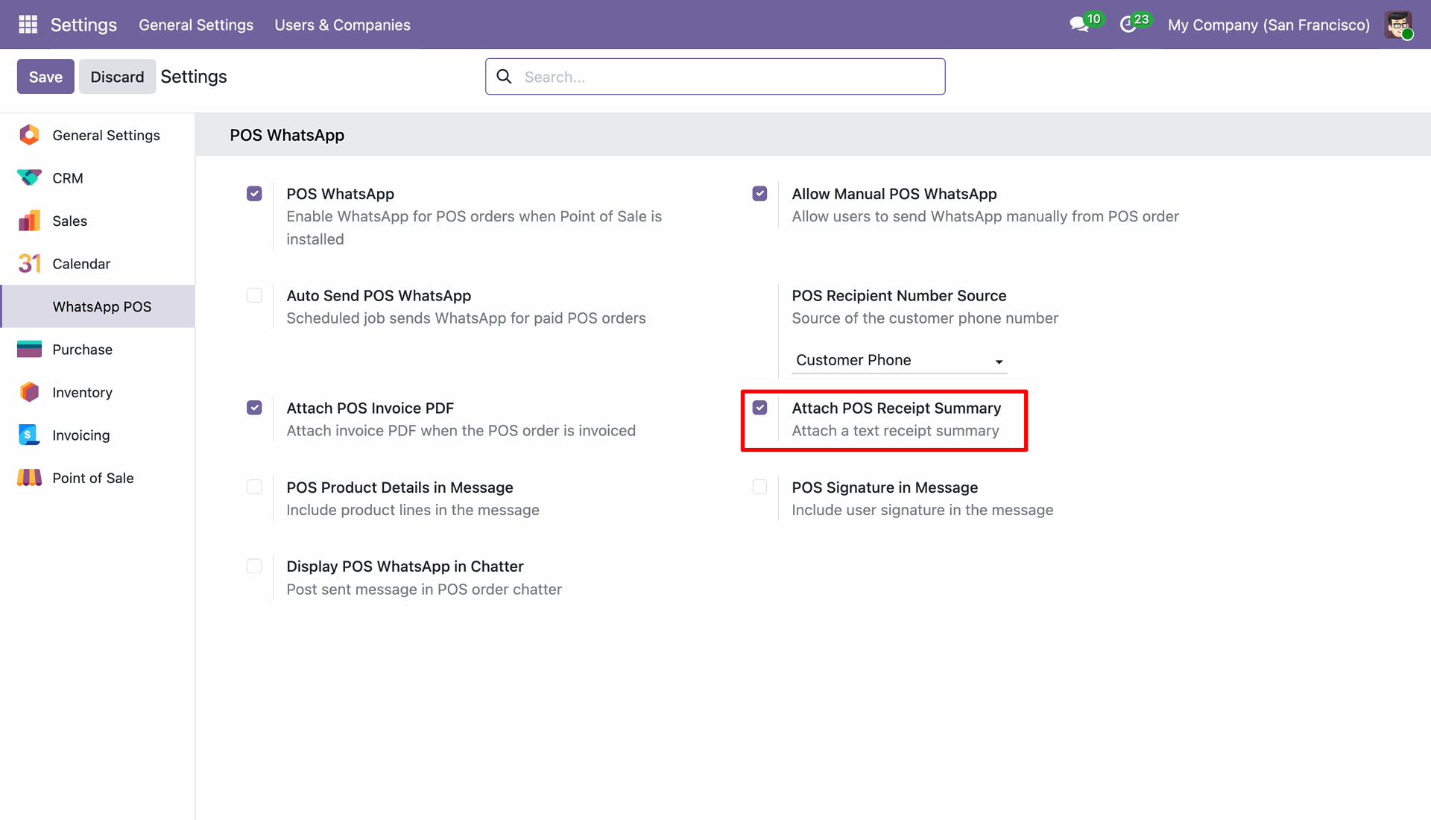Save the settings changes
This screenshot has width=1431, height=820.
(x=45, y=77)
